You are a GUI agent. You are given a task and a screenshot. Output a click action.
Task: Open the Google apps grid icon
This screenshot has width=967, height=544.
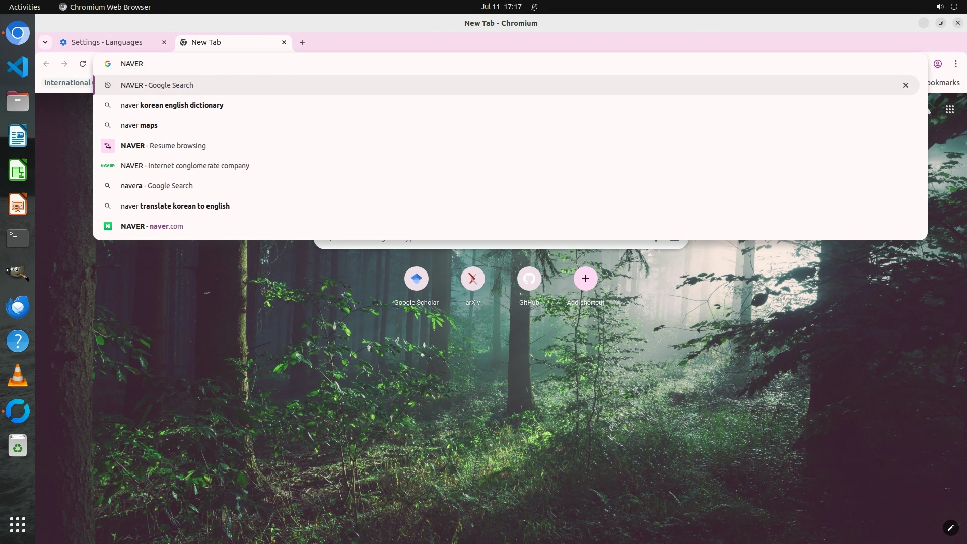949,109
